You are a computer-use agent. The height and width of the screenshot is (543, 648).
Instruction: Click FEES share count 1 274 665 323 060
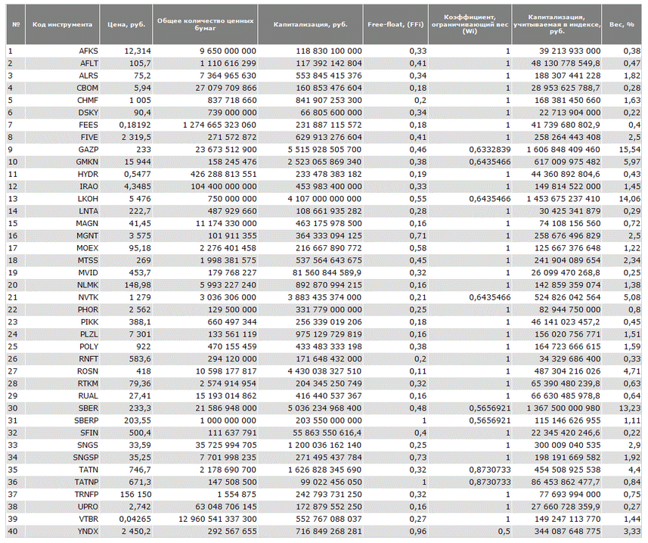(x=220, y=125)
